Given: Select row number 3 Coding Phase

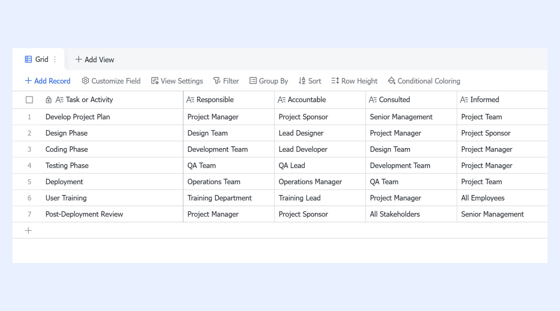Looking at the screenshot, I should [x=29, y=149].
